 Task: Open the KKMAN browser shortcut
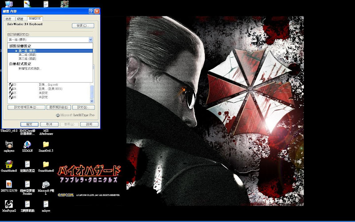28,145
